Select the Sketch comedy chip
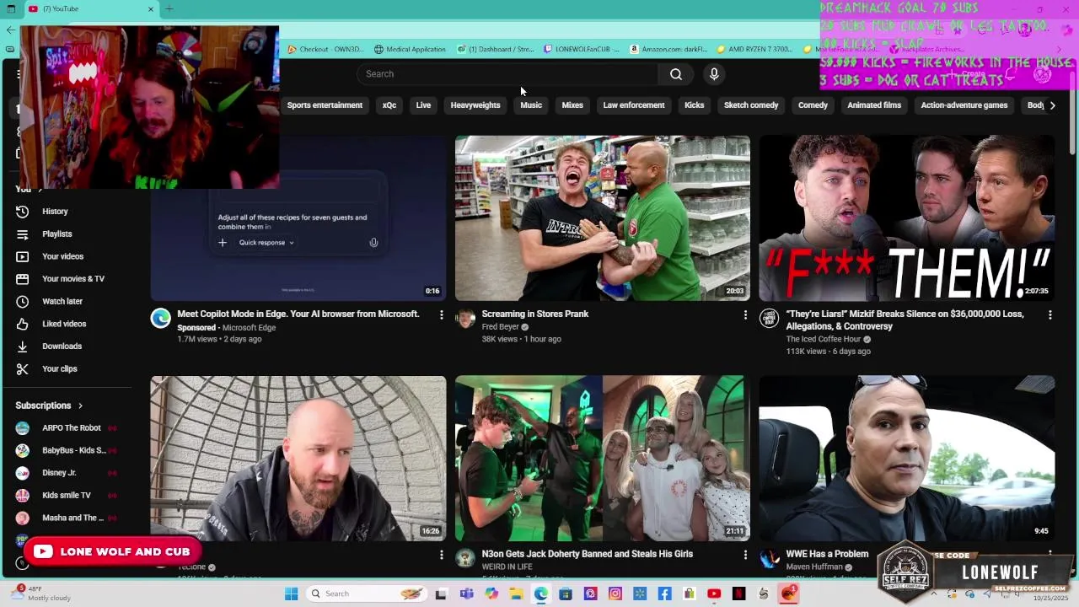 [x=751, y=105]
